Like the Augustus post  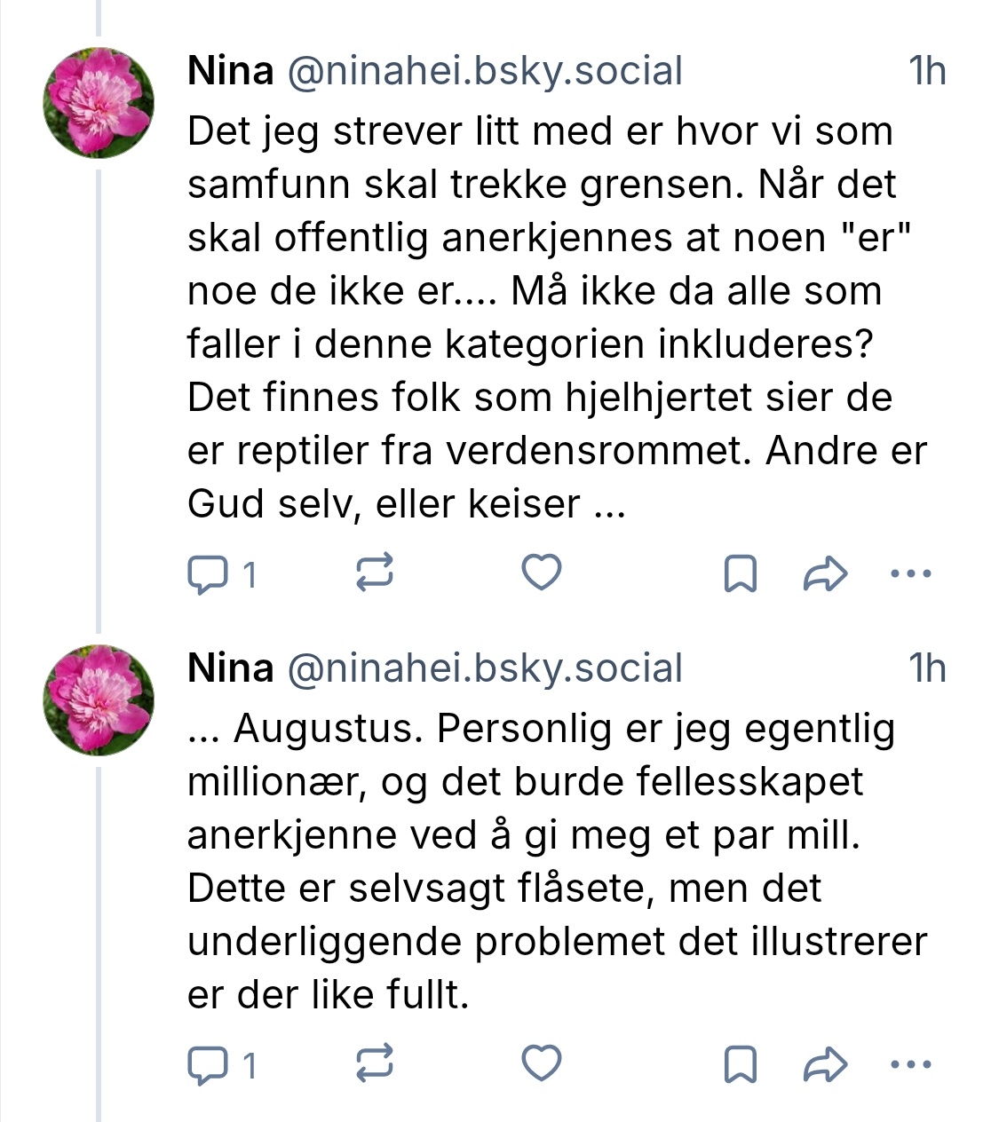click(541, 1063)
